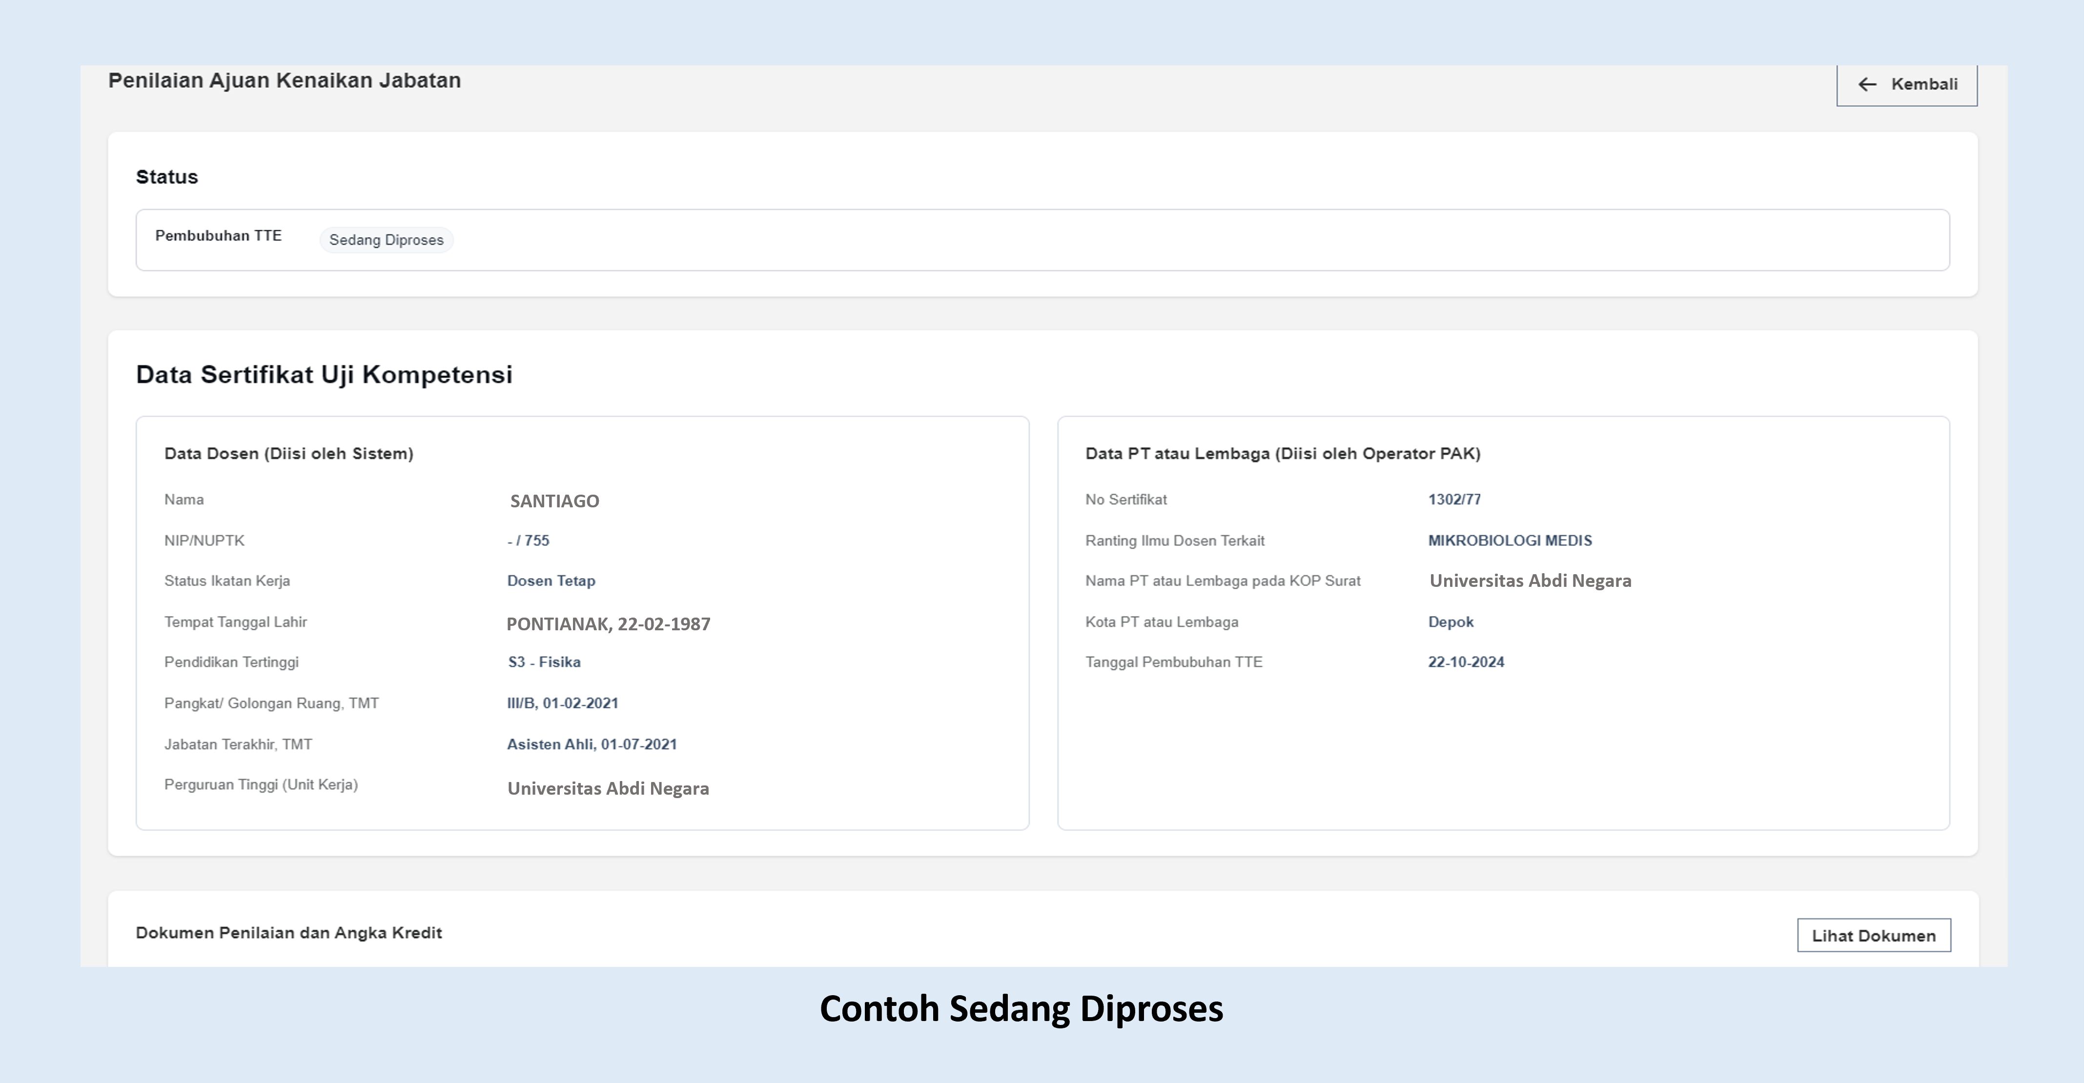This screenshot has height=1083, width=2084.
Task: Click the Tanggal Pembubuhan TTE label
Action: click(1174, 662)
